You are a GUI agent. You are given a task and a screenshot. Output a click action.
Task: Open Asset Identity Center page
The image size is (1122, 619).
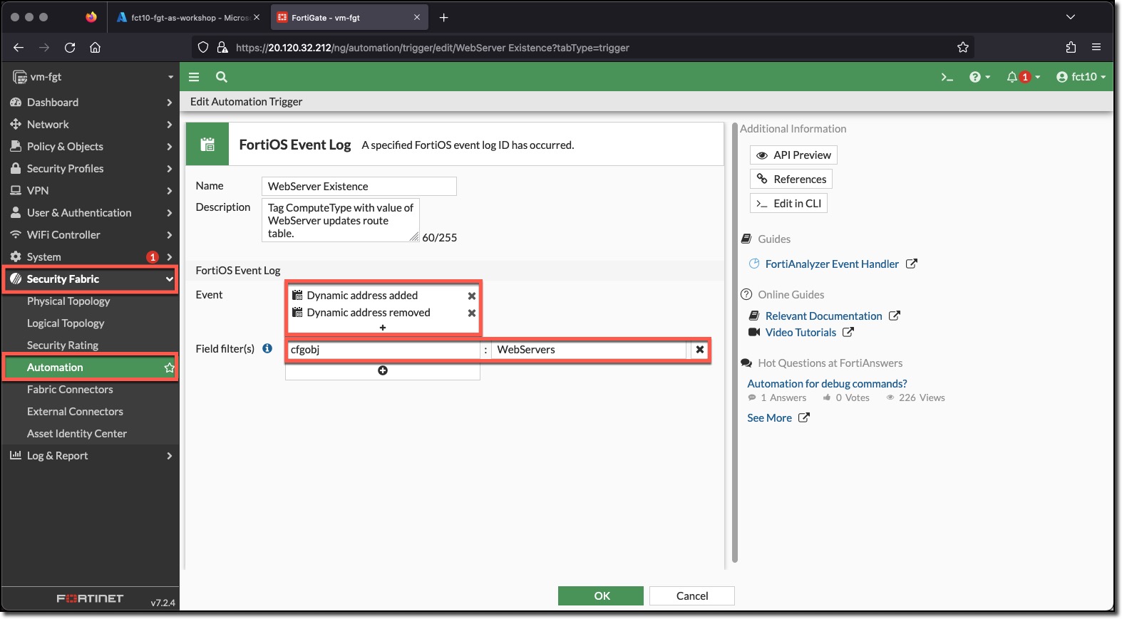(77, 434)
